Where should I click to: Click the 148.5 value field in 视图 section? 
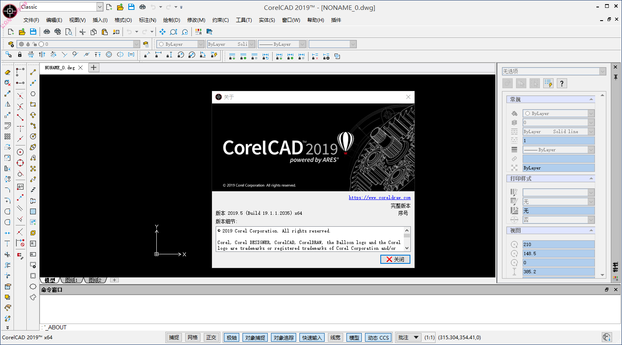(x=558, y=253)
